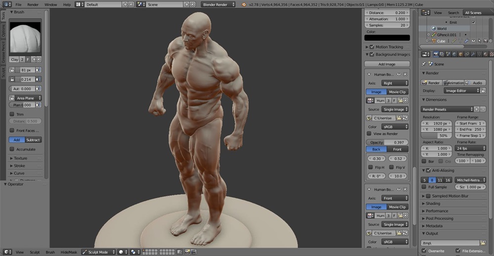
Task: Toggle the Full Sample checkbox
Action: click(x=424, y=187)
